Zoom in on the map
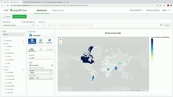 (x=61, y=40)
